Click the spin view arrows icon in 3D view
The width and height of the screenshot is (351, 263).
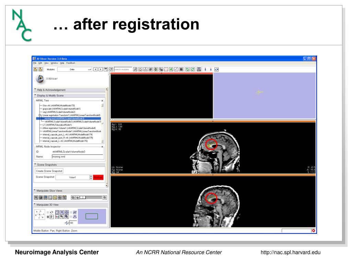tap(52, 212)
